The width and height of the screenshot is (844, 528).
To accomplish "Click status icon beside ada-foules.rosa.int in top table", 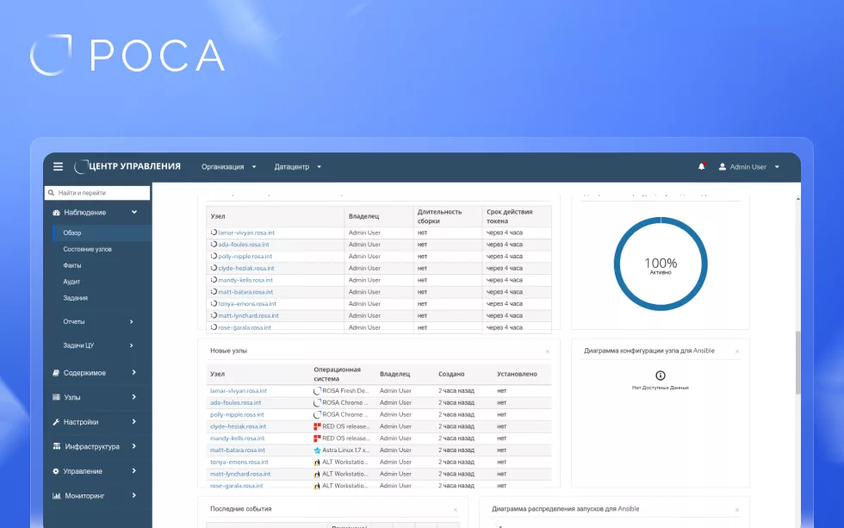I will (214, 245).
